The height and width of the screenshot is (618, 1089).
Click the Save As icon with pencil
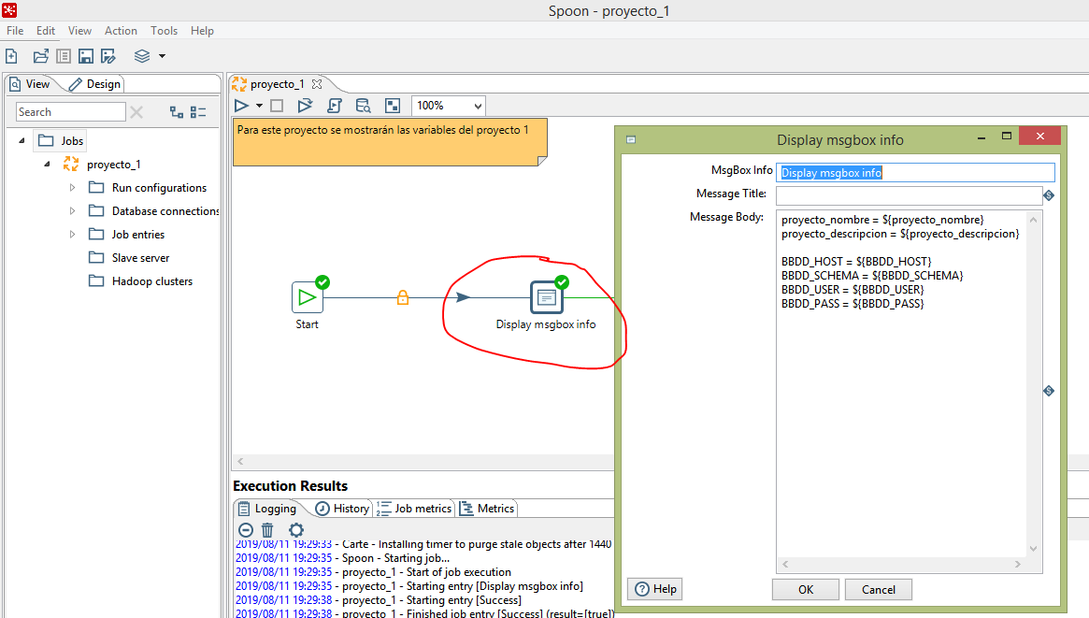tap(108, 56)
